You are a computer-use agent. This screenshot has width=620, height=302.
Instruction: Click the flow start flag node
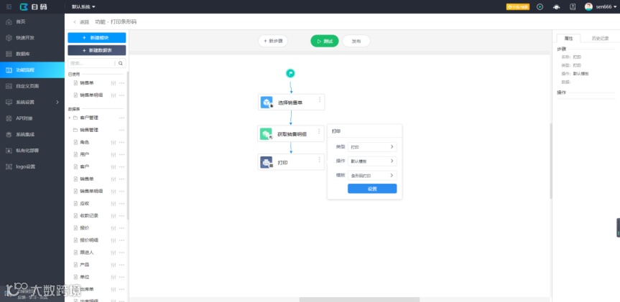(x=290, y=73)
